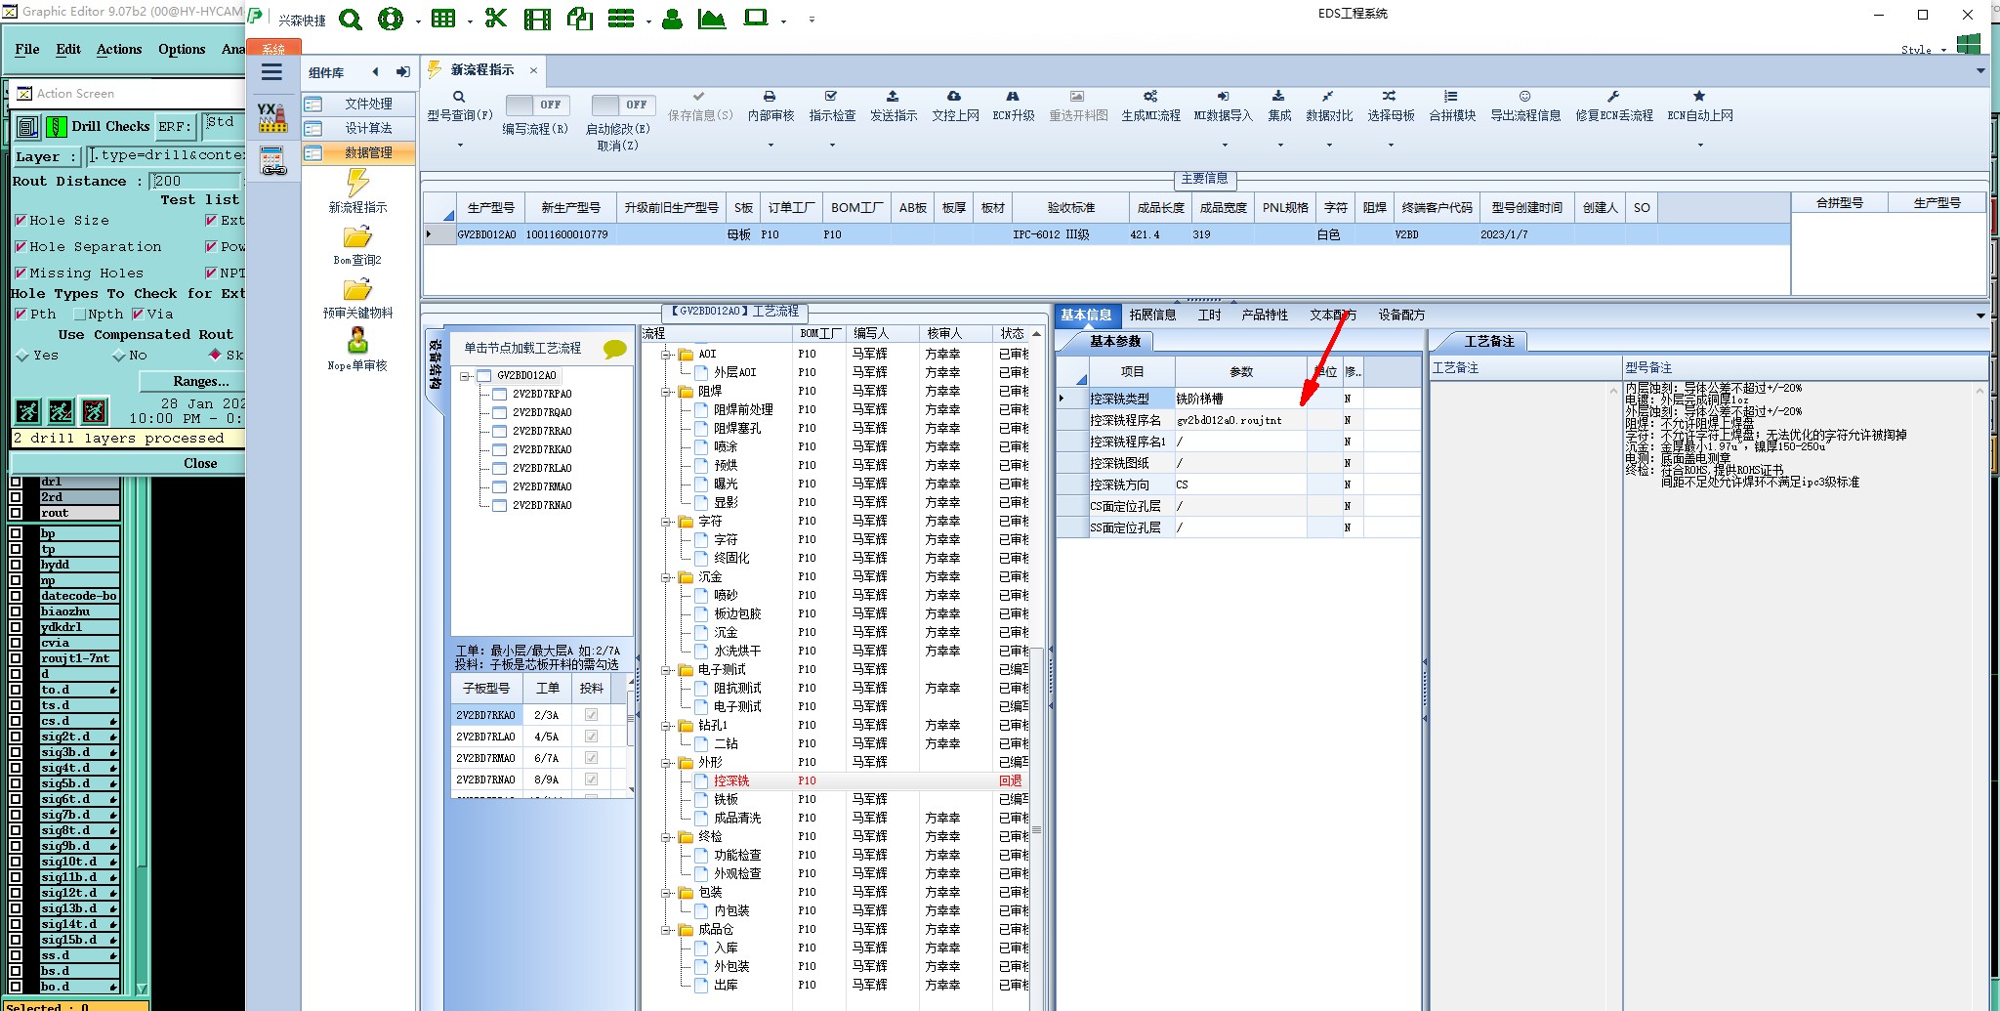Open the 设计算法 sidebar button
This screenshot has height=1011, width=2000.
pos(358,128)
